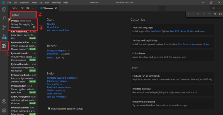
Task: Click the filter extensions funnel icon
Action: [22, 8]
